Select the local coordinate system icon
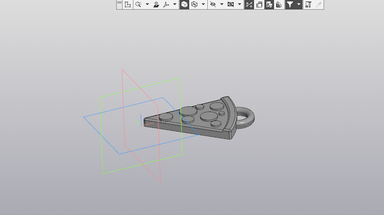Screen dimensions: 384x215 pos(128,4)
